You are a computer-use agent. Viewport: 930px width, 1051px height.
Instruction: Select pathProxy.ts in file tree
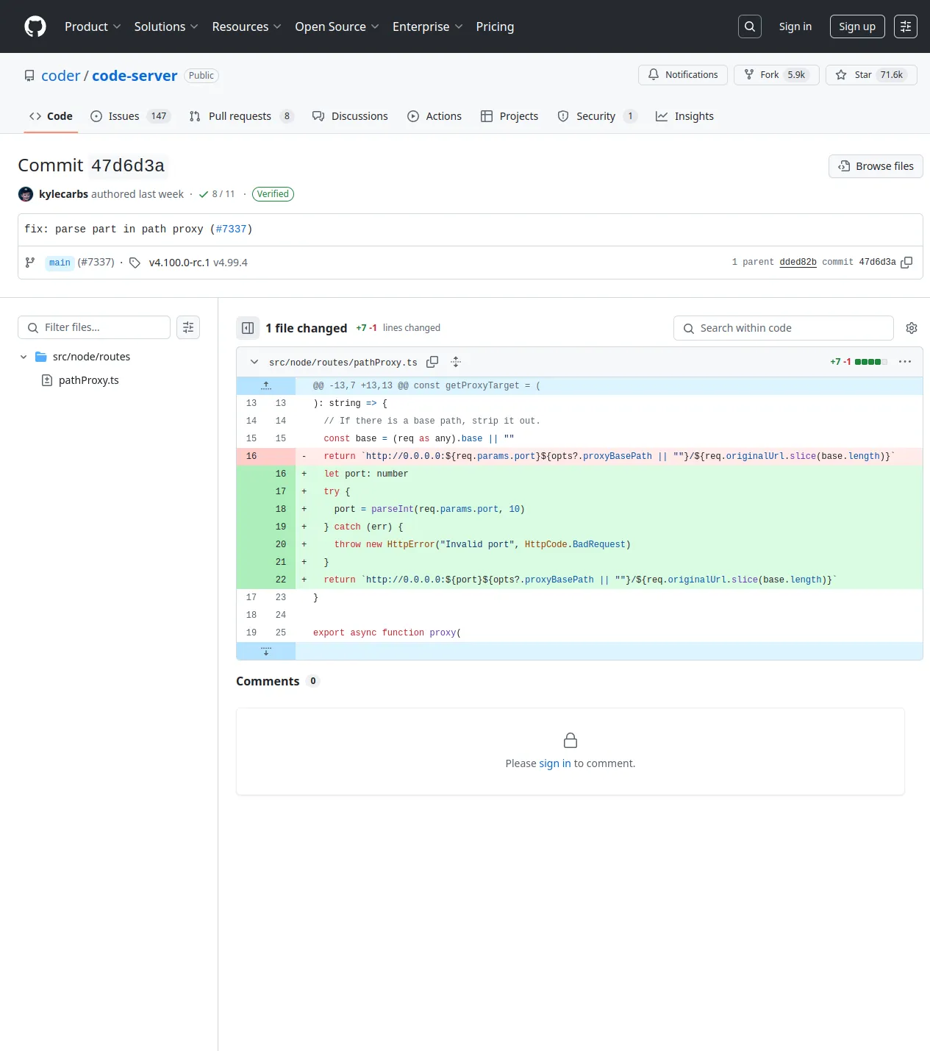[88, 380]
